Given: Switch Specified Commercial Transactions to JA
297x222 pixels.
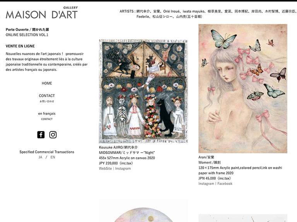Looking at the screenshot, I should 40,157.
